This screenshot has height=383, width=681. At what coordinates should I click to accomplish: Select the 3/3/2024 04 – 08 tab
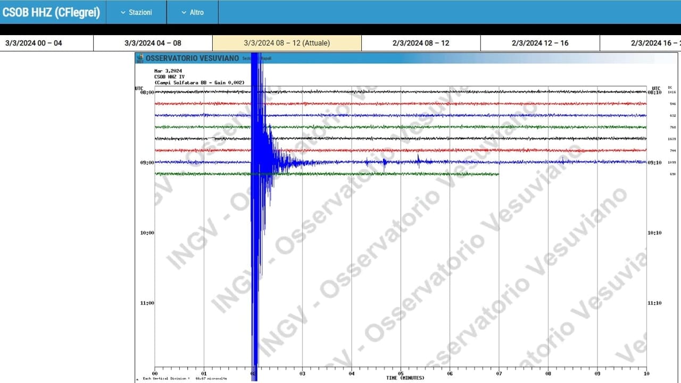tap(153, 43)
